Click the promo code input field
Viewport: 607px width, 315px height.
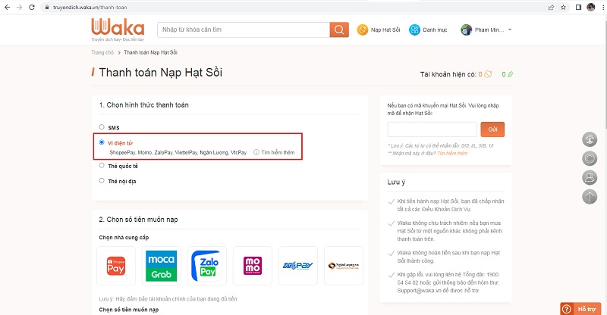coord(431,129)
